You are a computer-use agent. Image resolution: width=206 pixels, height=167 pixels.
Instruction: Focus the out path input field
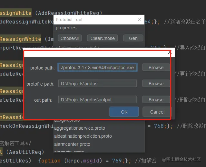click(x=97, y=100)
